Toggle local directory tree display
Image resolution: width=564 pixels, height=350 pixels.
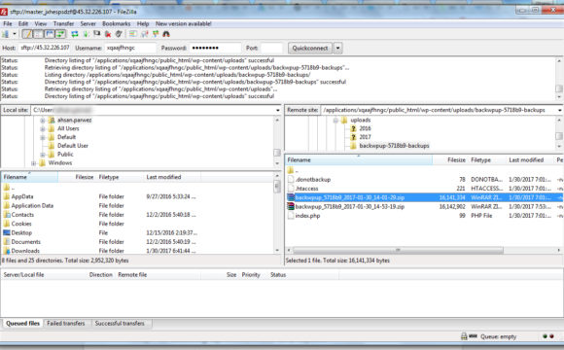(38, 34)
